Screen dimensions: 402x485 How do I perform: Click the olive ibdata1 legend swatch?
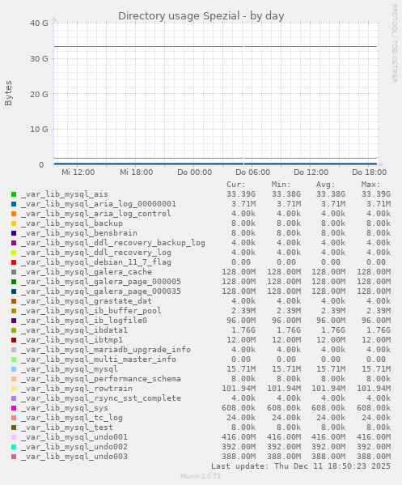14,330
